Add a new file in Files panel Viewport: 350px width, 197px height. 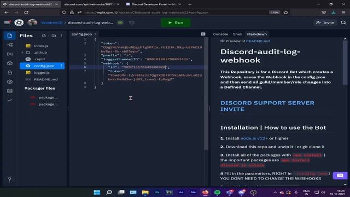[44, 36]
